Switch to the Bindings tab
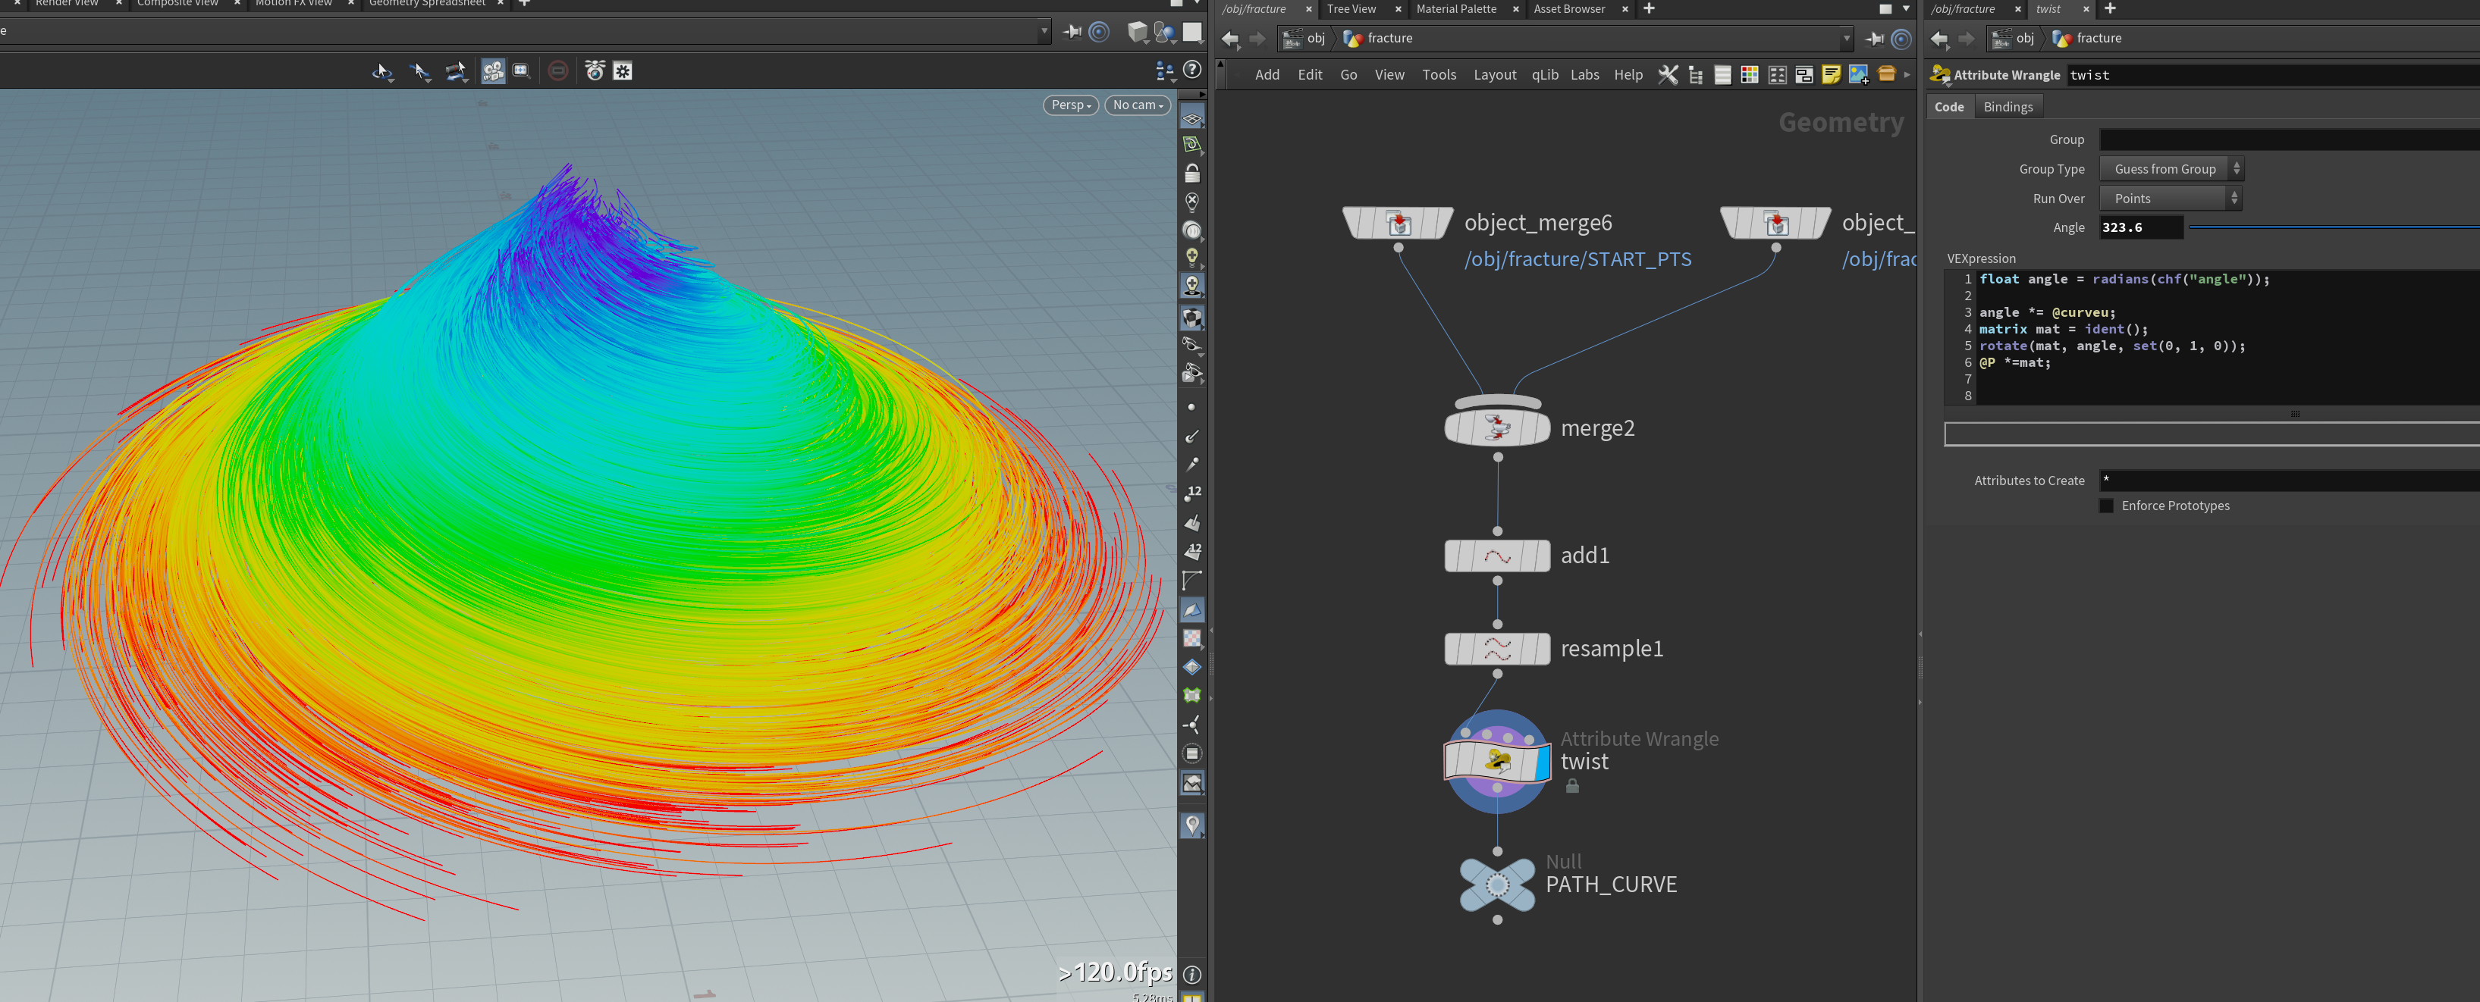This screenshot has width=2480, height=1002. pyautogui.click(x=2008, y=107)
